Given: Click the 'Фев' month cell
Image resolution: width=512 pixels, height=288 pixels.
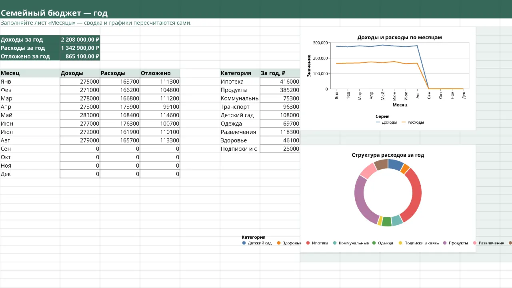Looking at the screenshot, I should click(30, 90).
